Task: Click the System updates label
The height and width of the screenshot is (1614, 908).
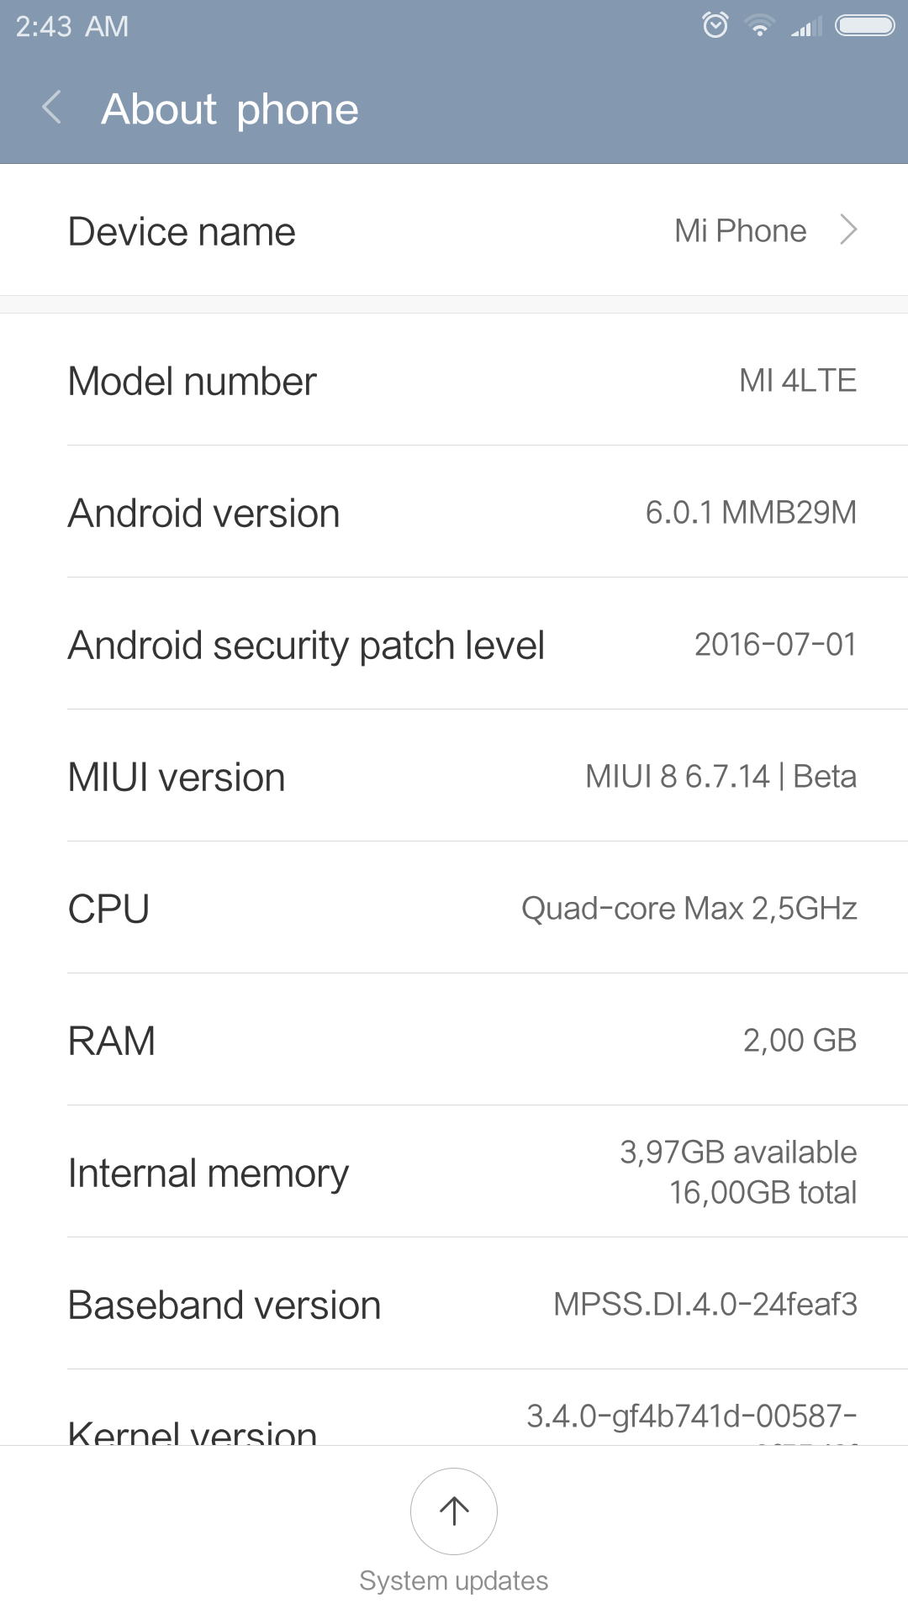Action: pyautogui.click(x=454, y=1581)
